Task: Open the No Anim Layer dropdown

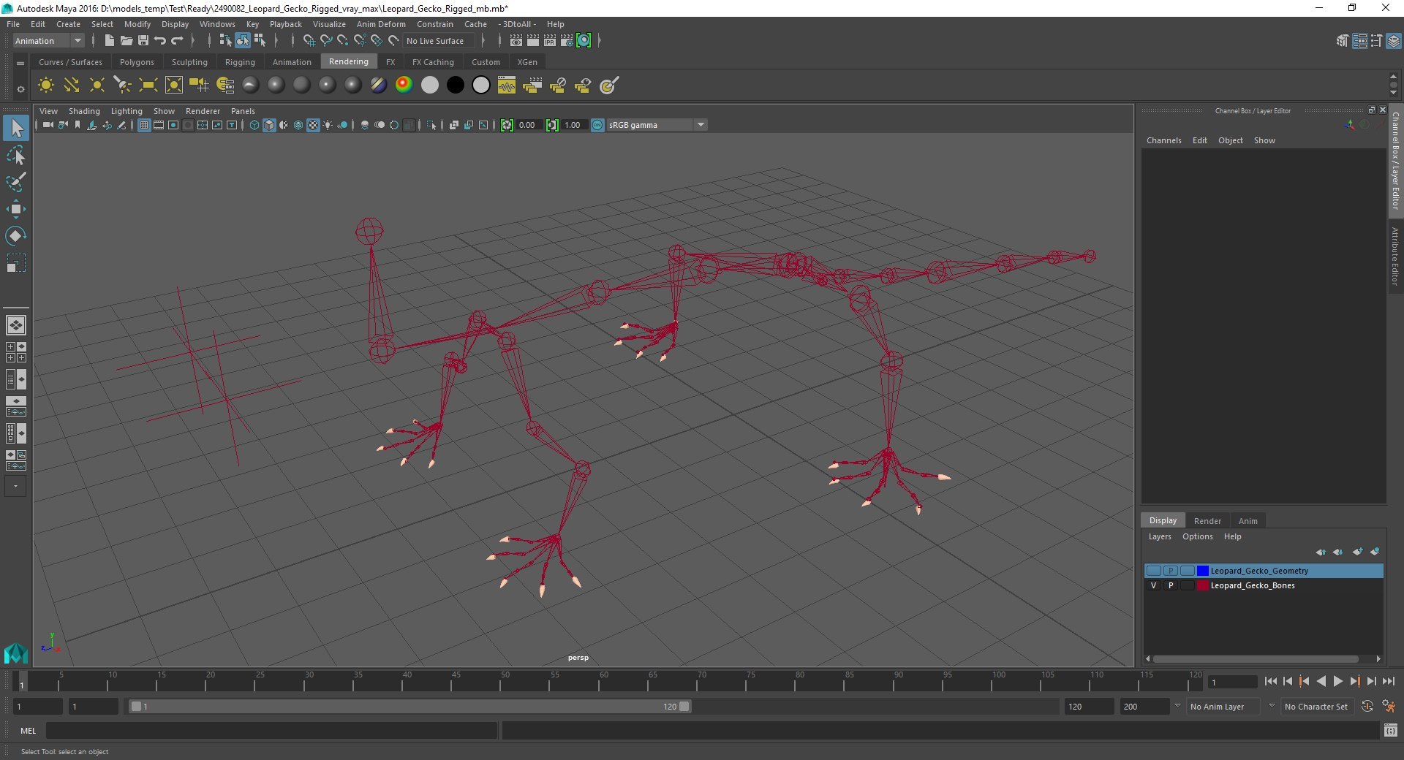Action: coord(1222,707)
